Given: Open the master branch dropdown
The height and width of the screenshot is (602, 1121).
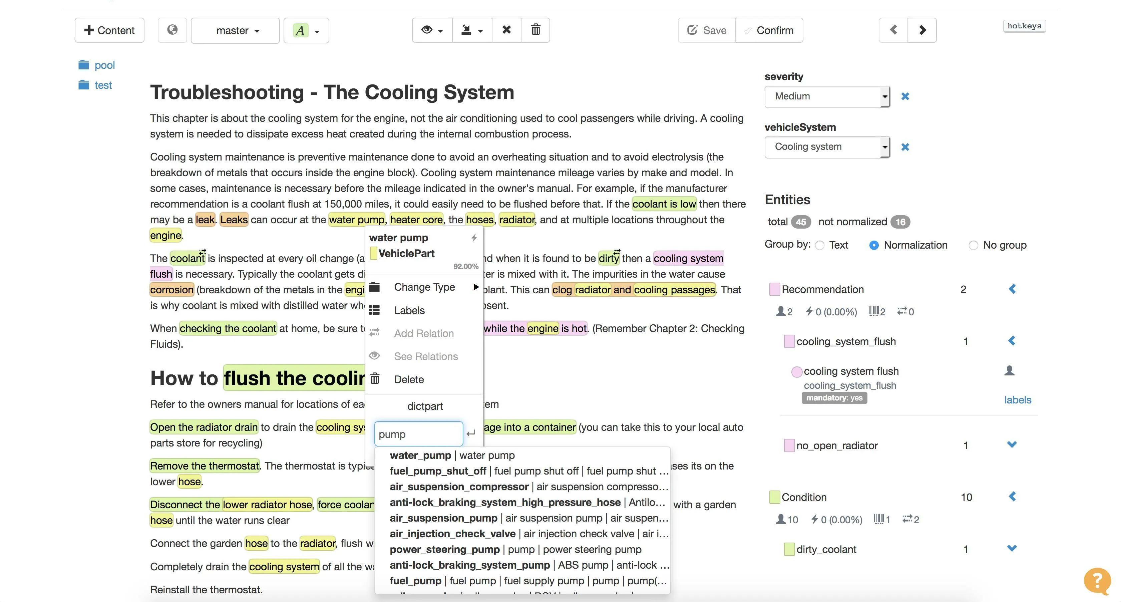Looking at the screenshot, I should coord(236,30).
